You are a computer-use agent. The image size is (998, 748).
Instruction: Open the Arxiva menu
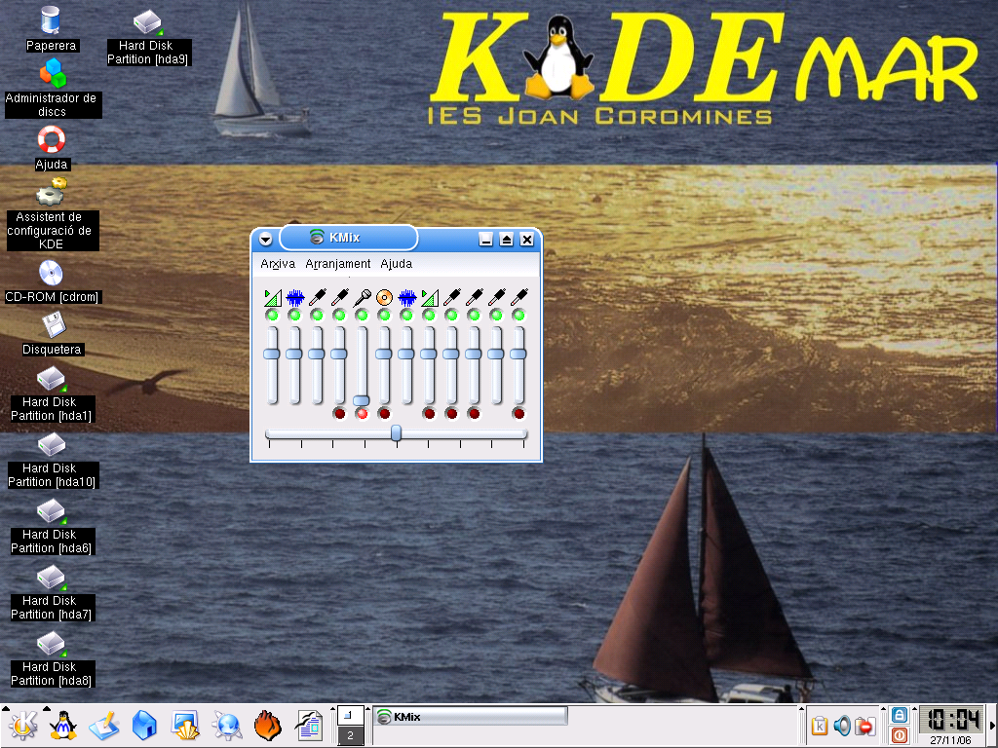tap(278, 264)
